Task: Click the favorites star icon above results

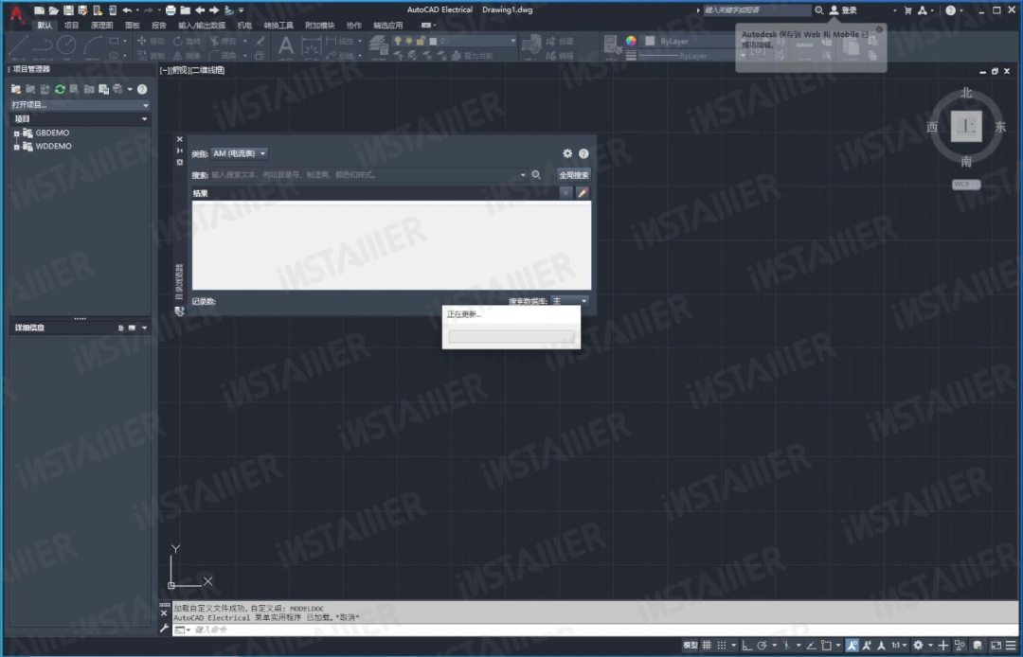Action: [565, 193]
